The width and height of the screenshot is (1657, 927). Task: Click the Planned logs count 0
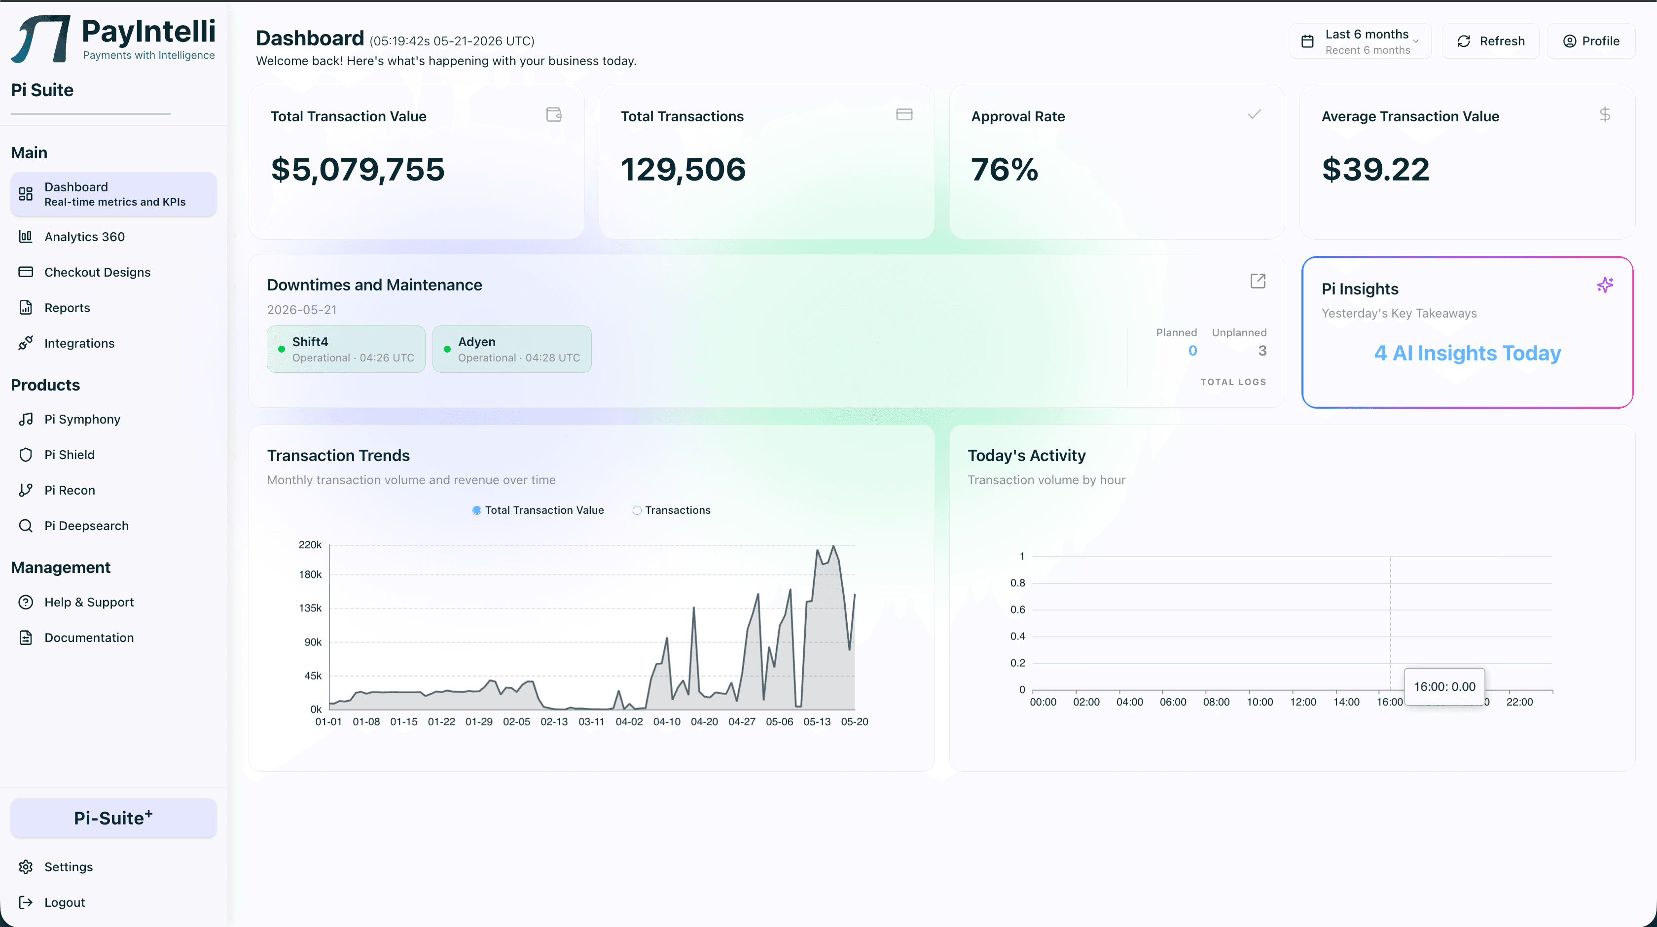coord(1192,351)
